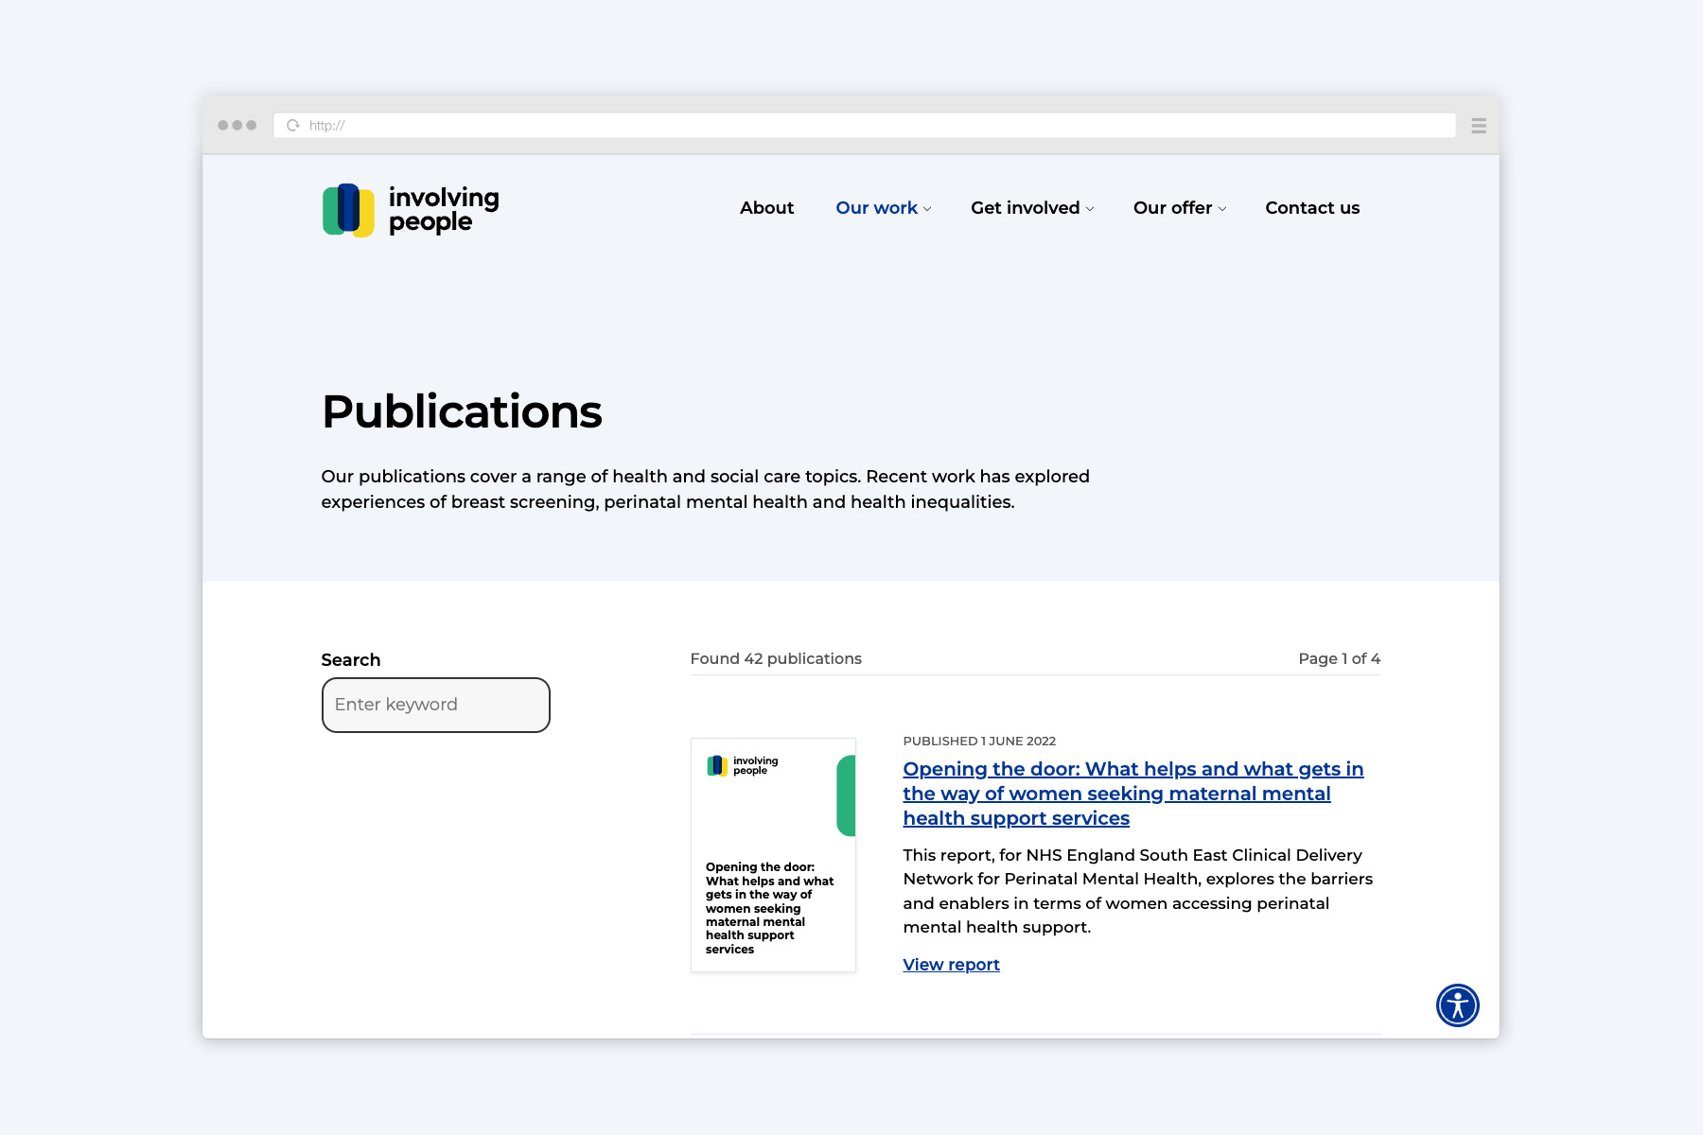Click the browser reload icon

293,125
